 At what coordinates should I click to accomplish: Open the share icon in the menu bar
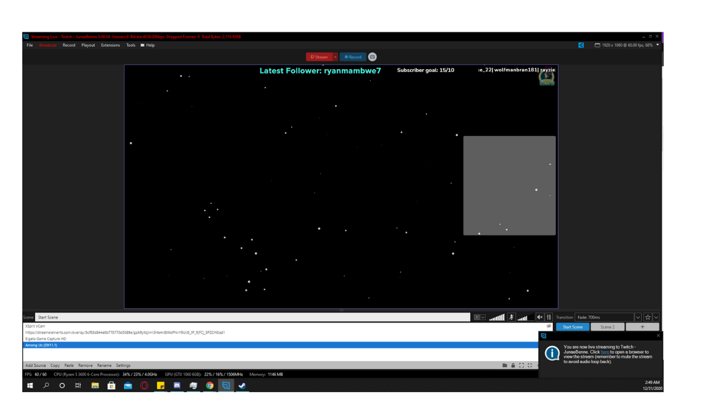coord(581,45)
